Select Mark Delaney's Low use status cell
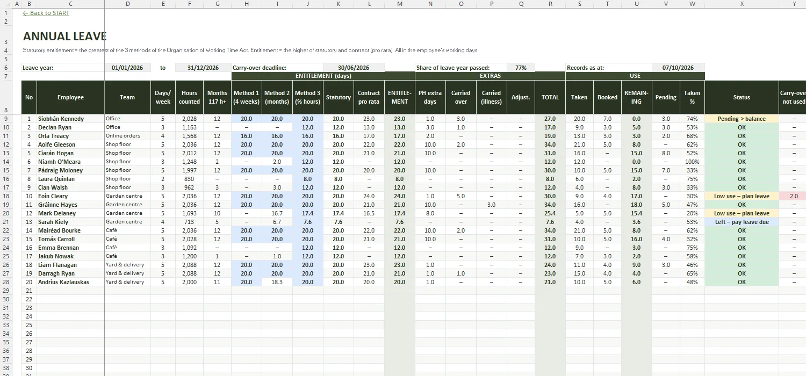Viewport: 806px width, 376px height. [x=742, y=213]
